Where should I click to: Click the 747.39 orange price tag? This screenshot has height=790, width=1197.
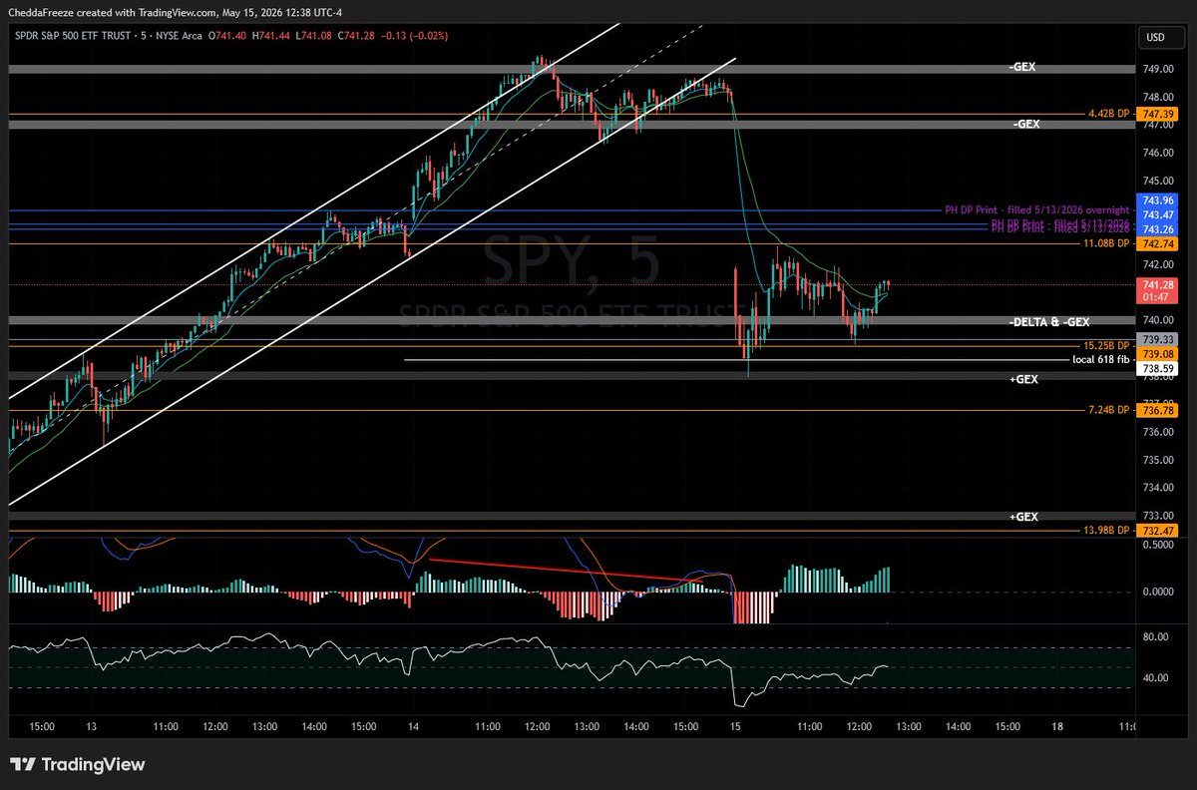point(1157,115)
